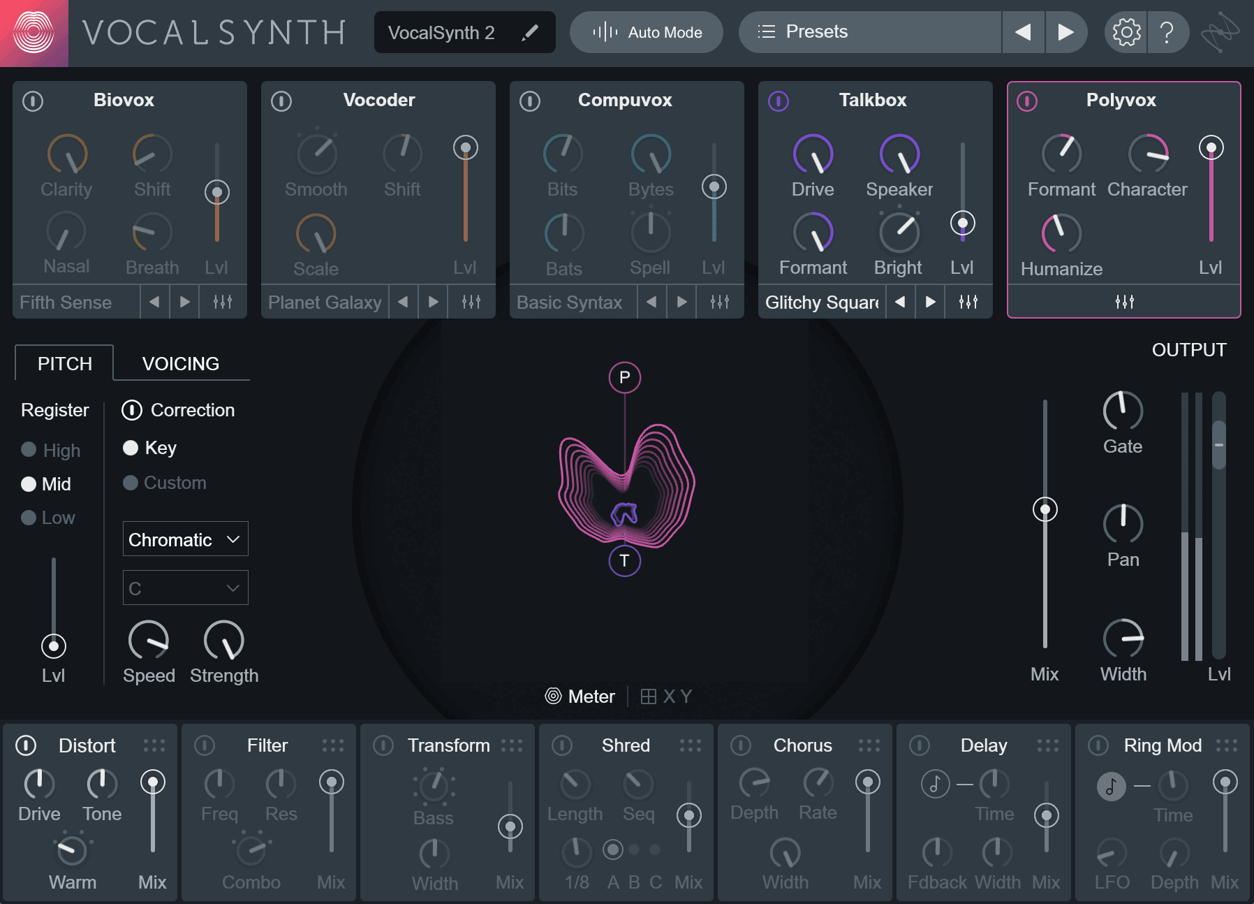Click Distort module drag handle dots

[154, 745]
